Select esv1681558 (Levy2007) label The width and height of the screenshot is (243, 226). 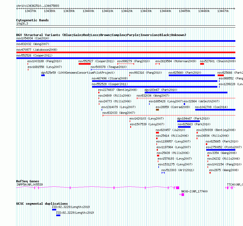[x=45, y=67]
